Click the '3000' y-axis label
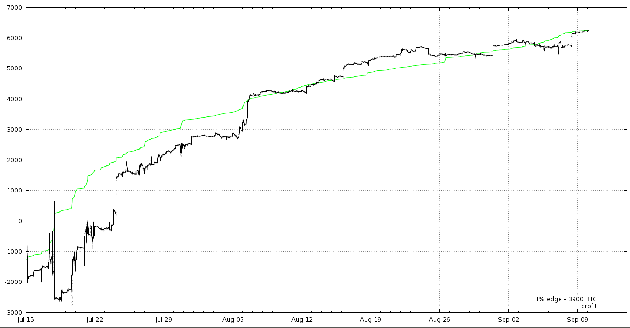Screen dimensions: 630x328 pos(15,130)
